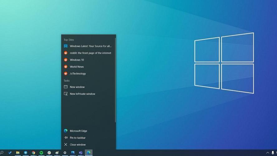The height and width of the screenshot is (156, 277).
Task: Open the World News top site
Action: [x=88, y=67]
